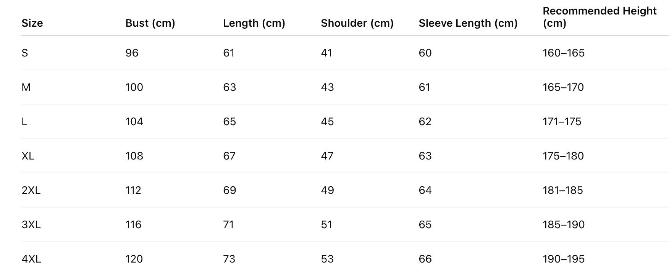The image size is (669, 274).
Task: Click the sleeve length value 64
Action: click(x=425, y=190)
